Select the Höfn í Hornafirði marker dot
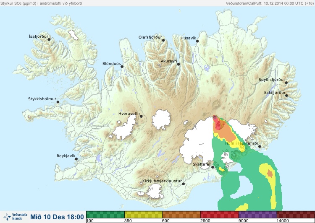This screenshot has height=223, width=315. point(260,147)
